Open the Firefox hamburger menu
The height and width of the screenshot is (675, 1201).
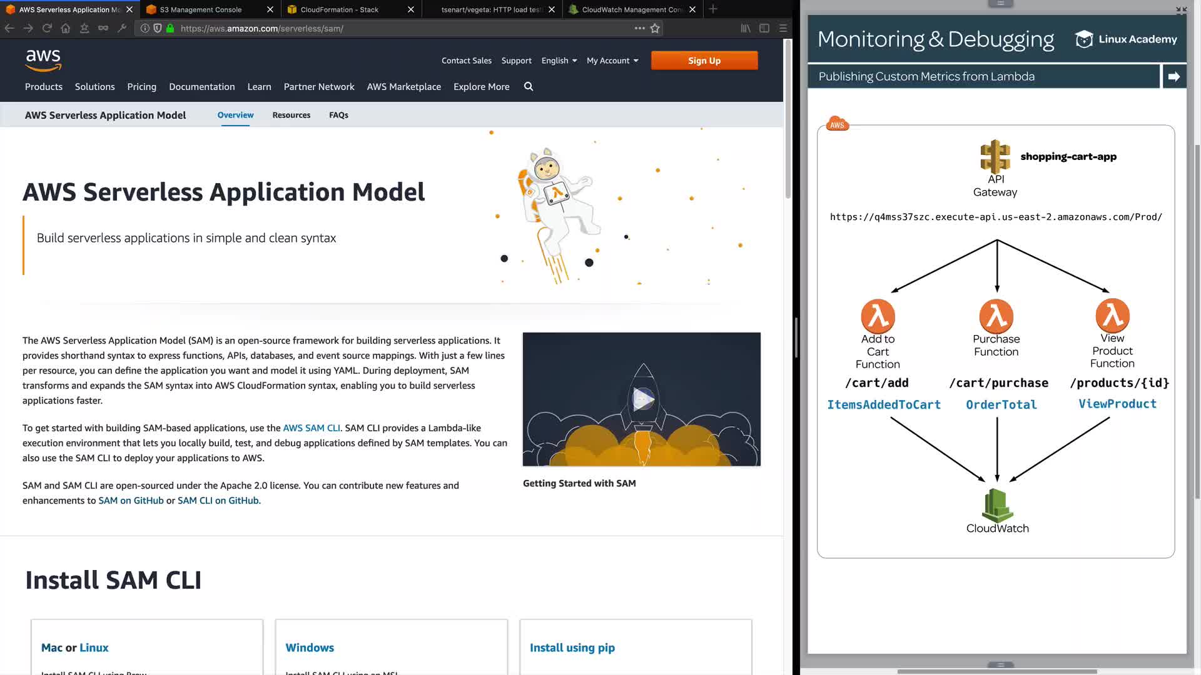tap(783, 28)
